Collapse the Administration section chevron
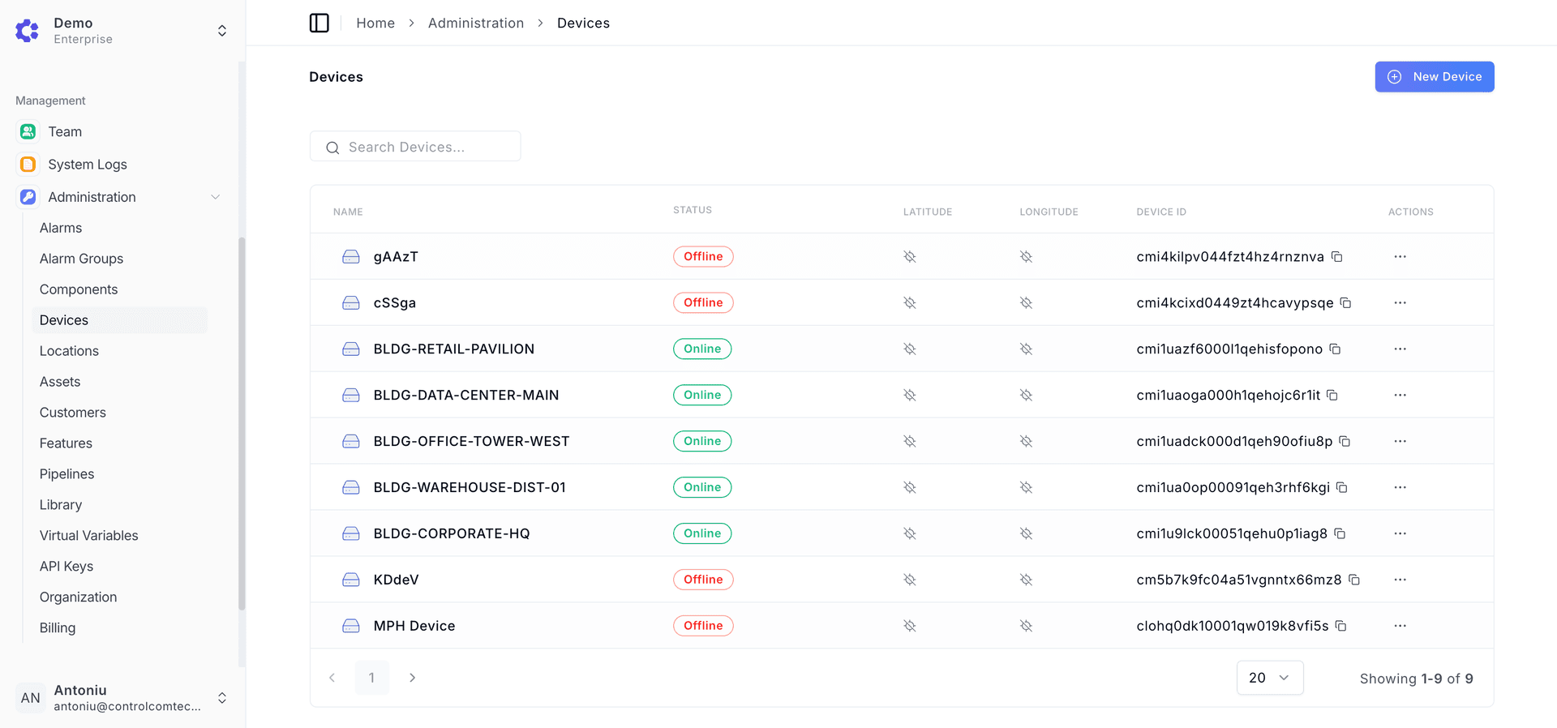Image resolution: width=1557 pixels, height=728 pixels. (216, 197)
